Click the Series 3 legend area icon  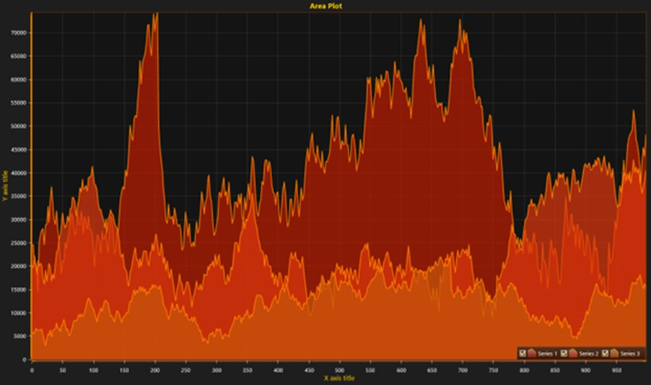(614, 353)
